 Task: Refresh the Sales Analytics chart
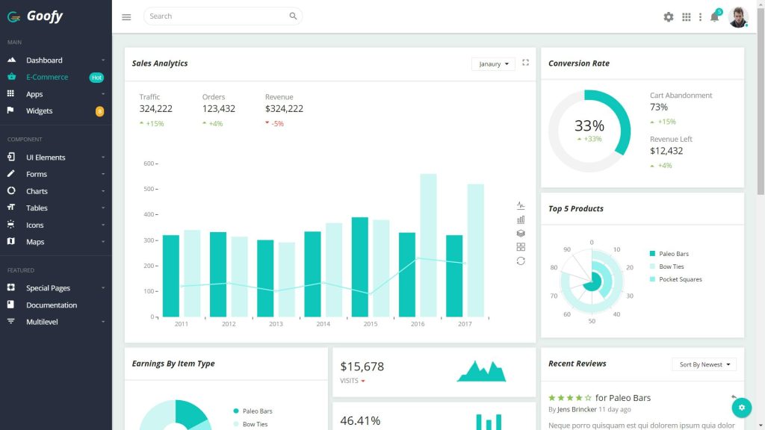coord(520,261)
